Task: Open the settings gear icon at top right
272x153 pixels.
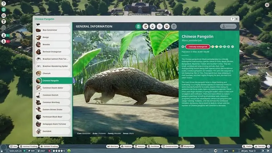Action: click(x=267, y=5)
